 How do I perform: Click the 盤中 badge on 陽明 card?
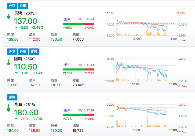pos(67,65)
